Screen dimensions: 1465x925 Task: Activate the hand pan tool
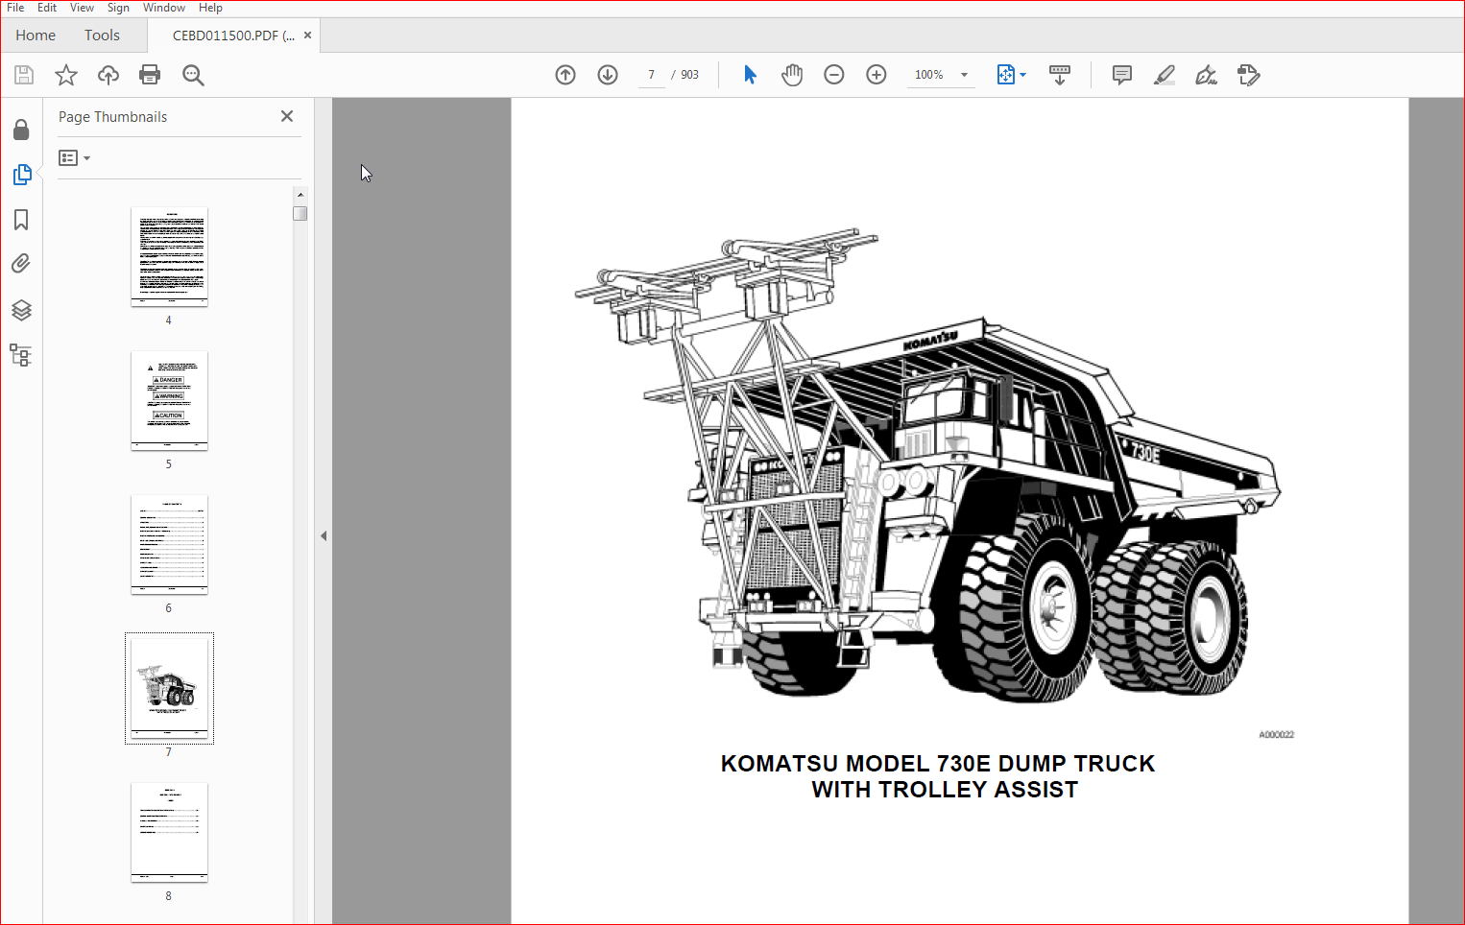tap(792, 75)
